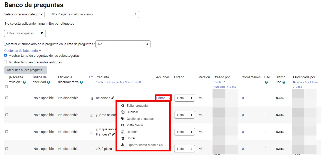Expand the Listo status dropdown for Relaciona
The height and width of the screenshot is (155, 326).
click(x=184, y=98)
